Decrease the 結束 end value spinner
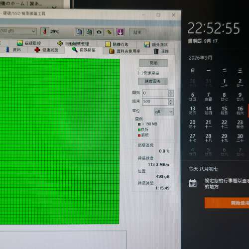The height and width of the screenshot is (249, 249). pos(171,104)
